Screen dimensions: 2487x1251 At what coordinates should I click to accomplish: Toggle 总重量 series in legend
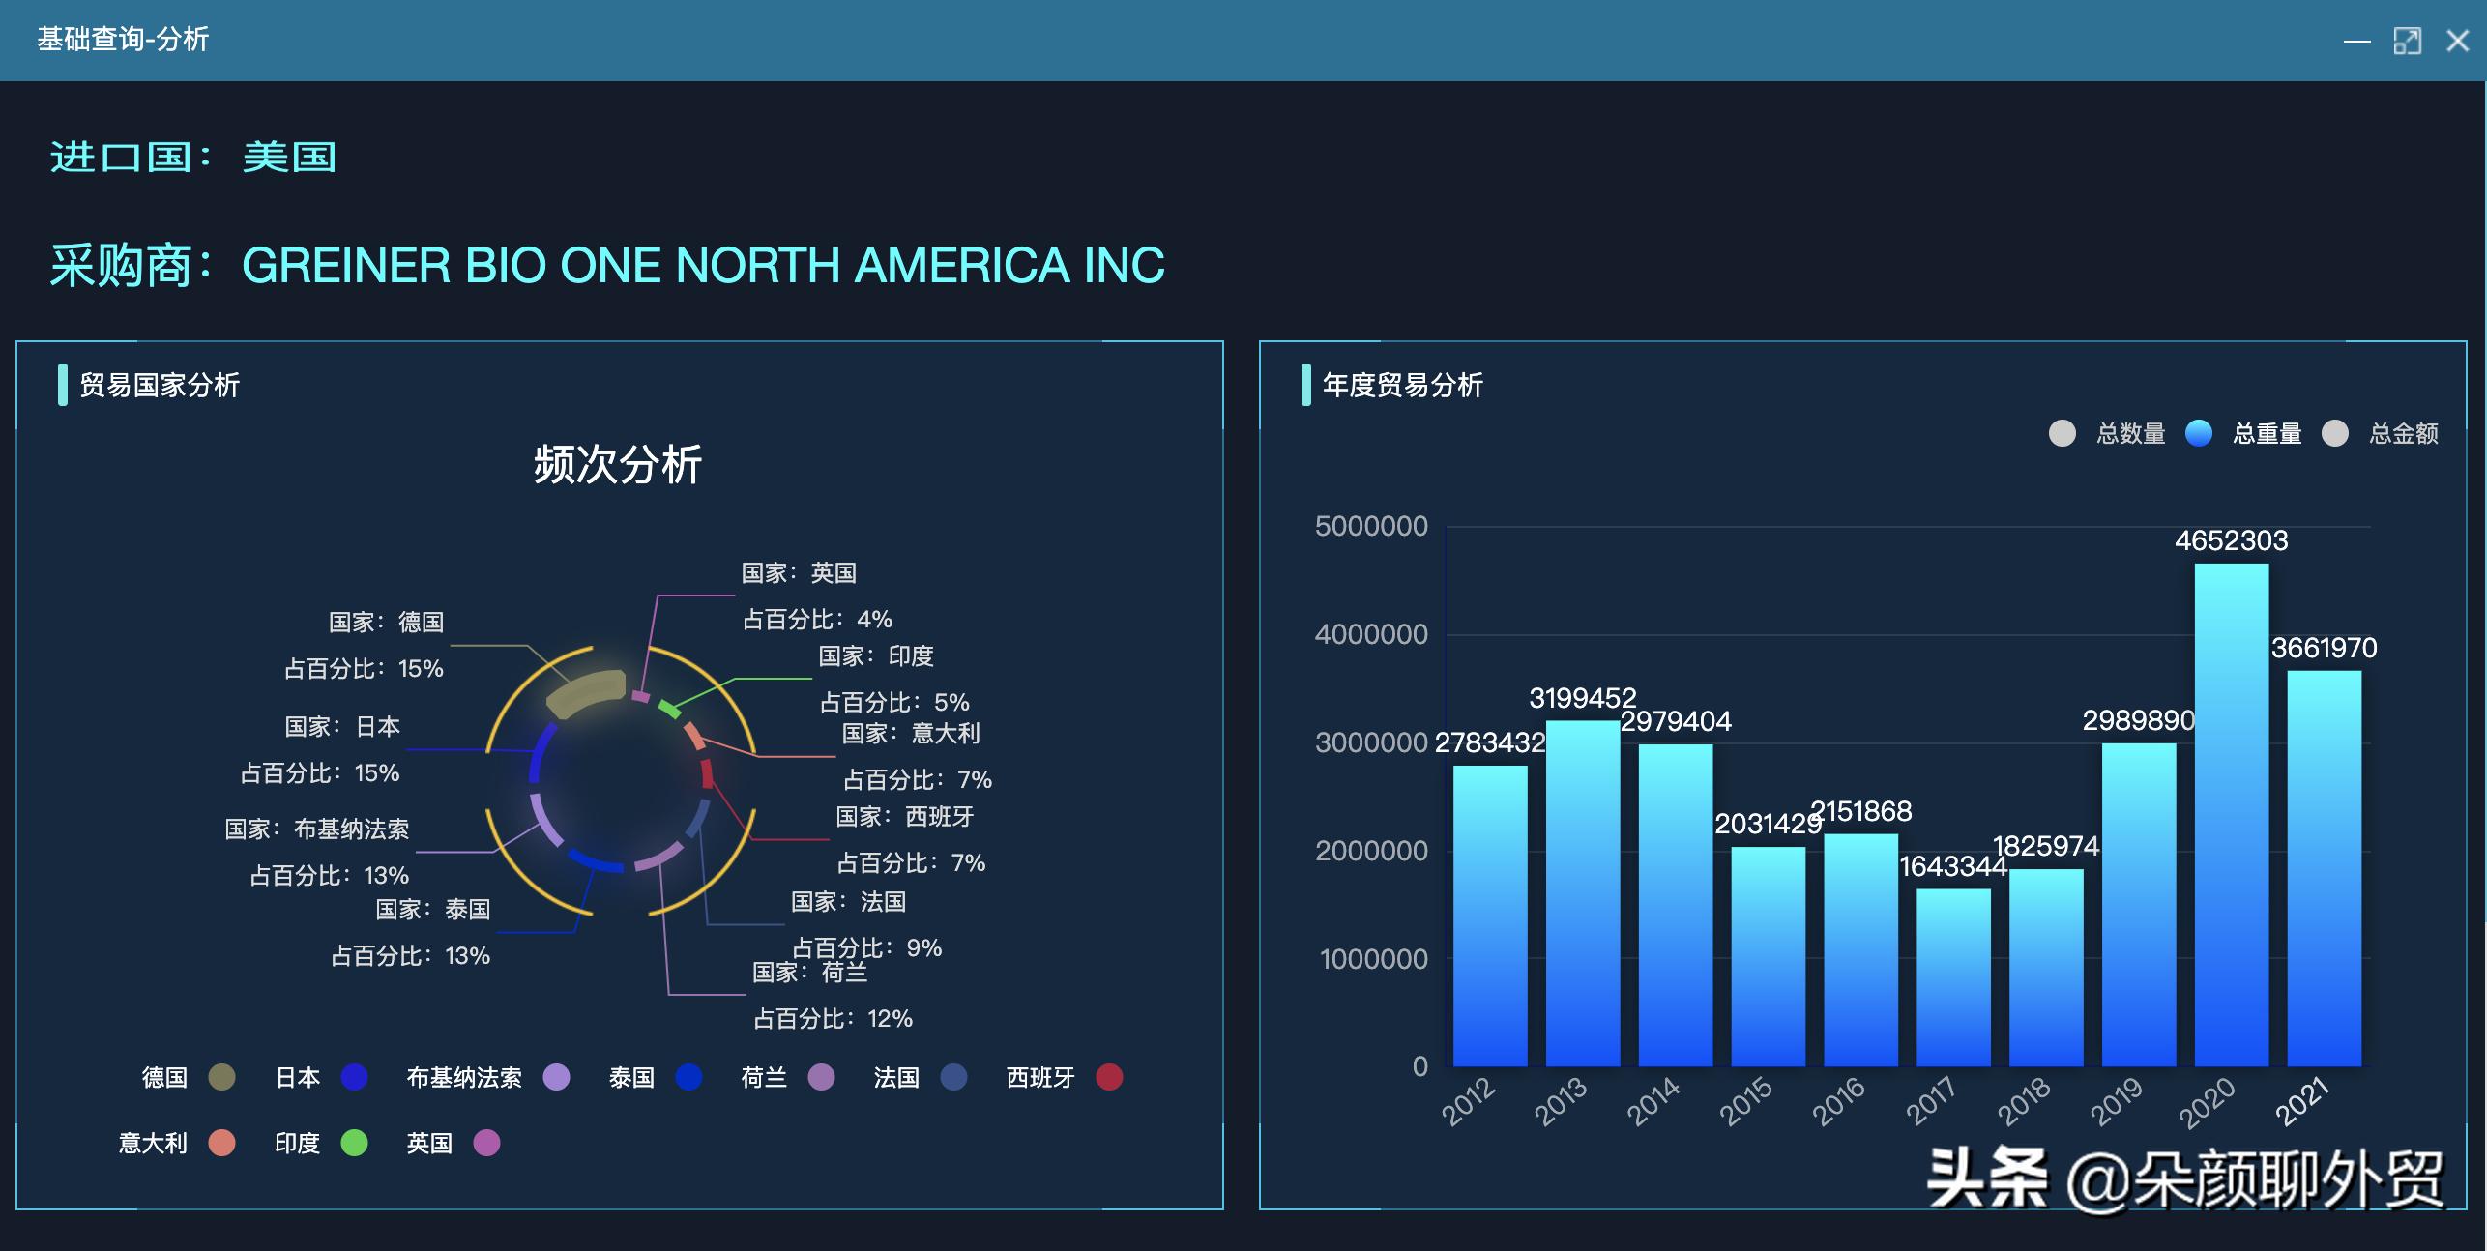click(2199, 433)
